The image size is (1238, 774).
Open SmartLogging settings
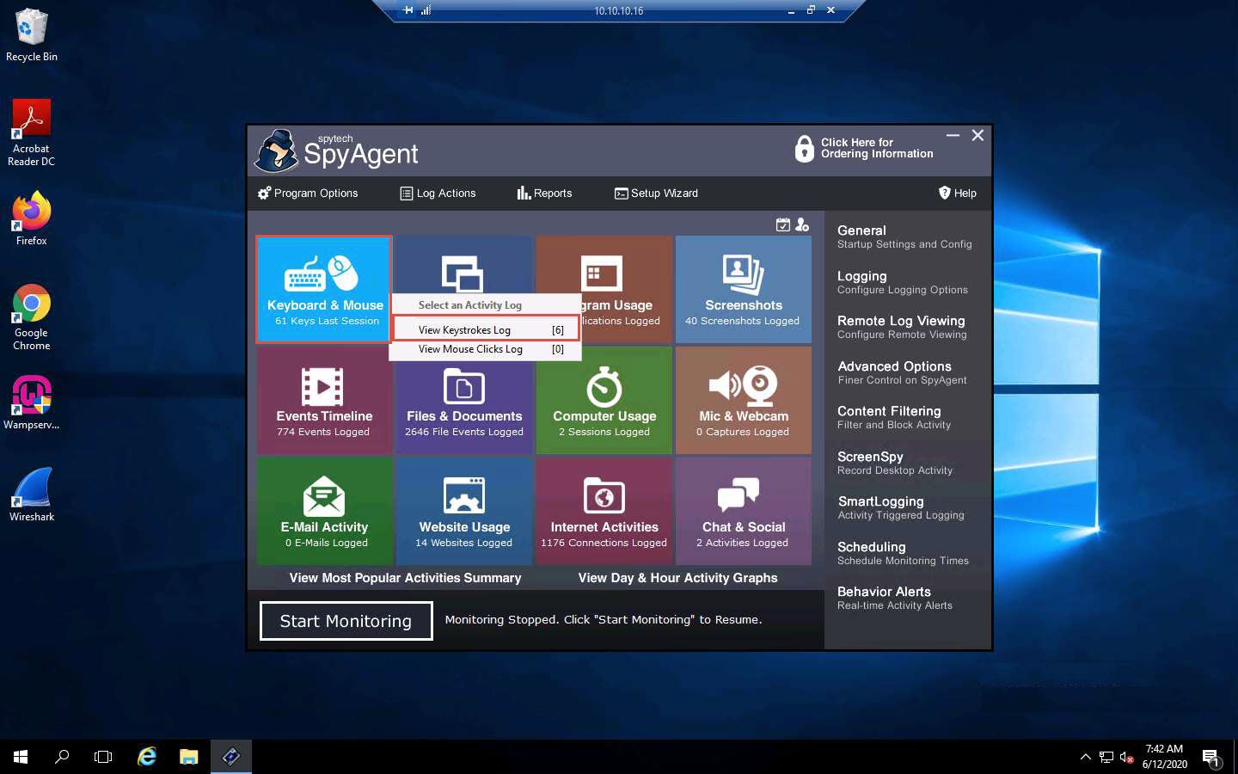click(901, 507)
